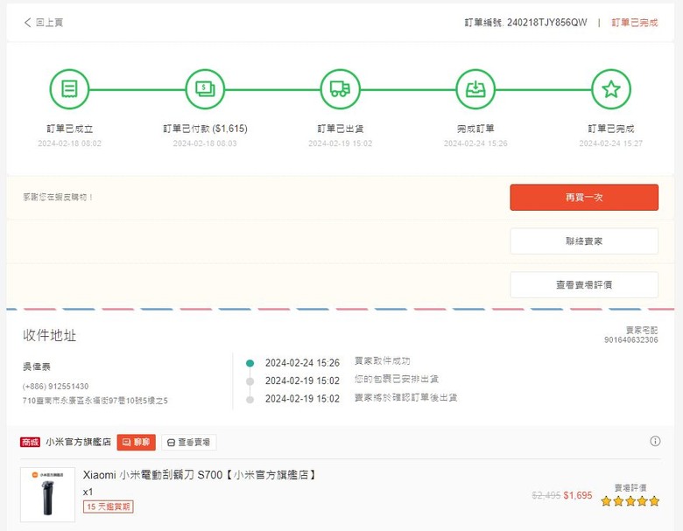This screenshot has height=531, width=683.
Task: Click the 賣場評價 label above stars
Action: coord(630,487)
